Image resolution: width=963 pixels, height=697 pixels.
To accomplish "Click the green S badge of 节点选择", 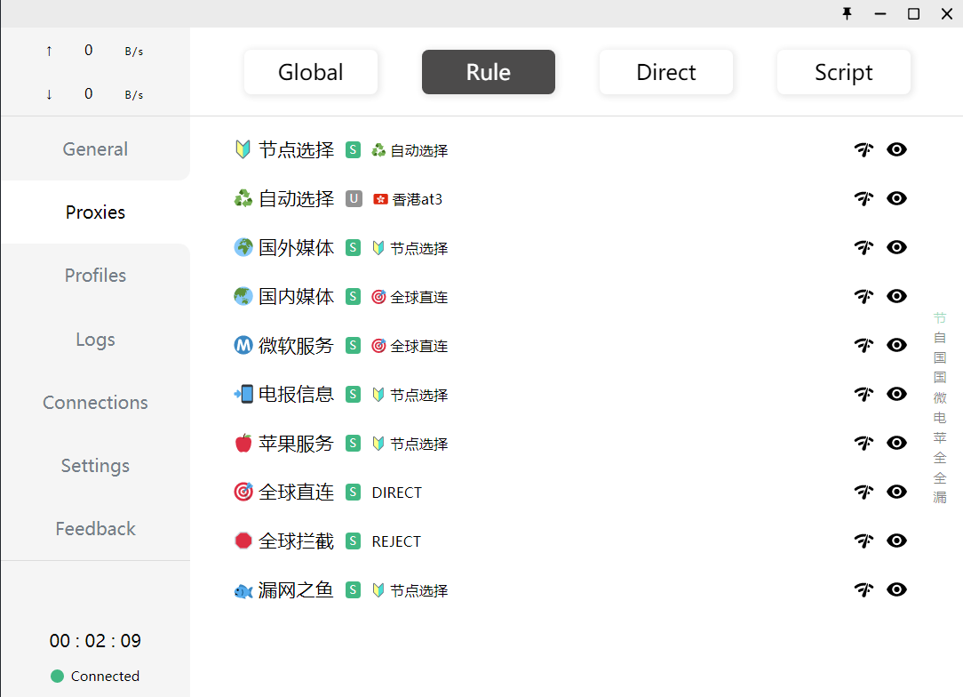I will coord(354,149).
